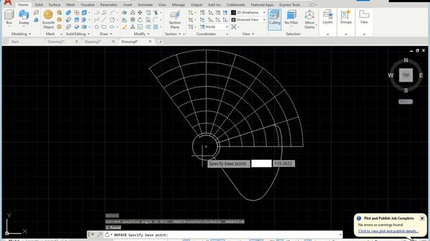
Task: Select the Polygon draw tool
Action: click(97, 27)
